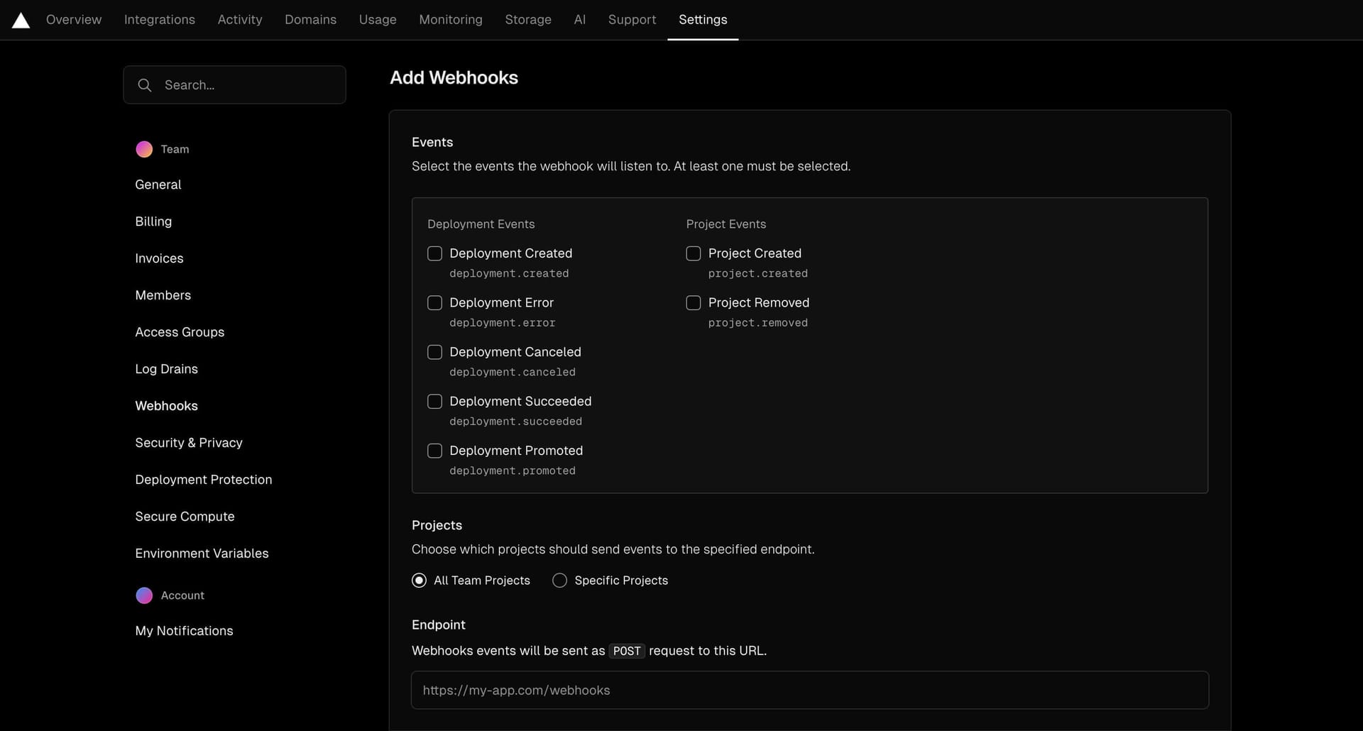
Task: Click the webhook endpoint URL field
Action: (809, 690)
